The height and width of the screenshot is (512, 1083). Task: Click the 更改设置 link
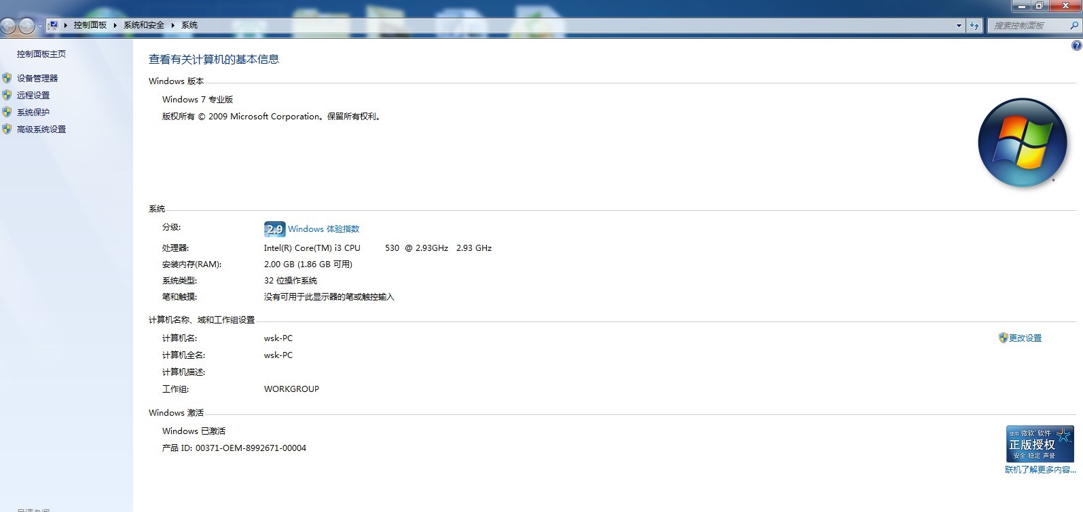tap(1025, 338)
